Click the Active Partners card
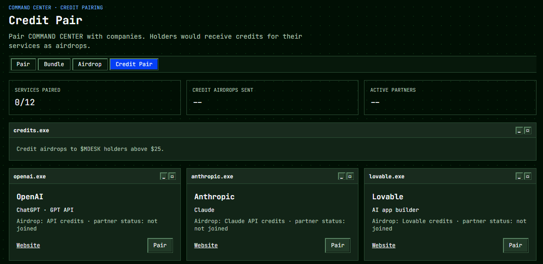This screenshot has height=264, width=543. pos(450,98)
